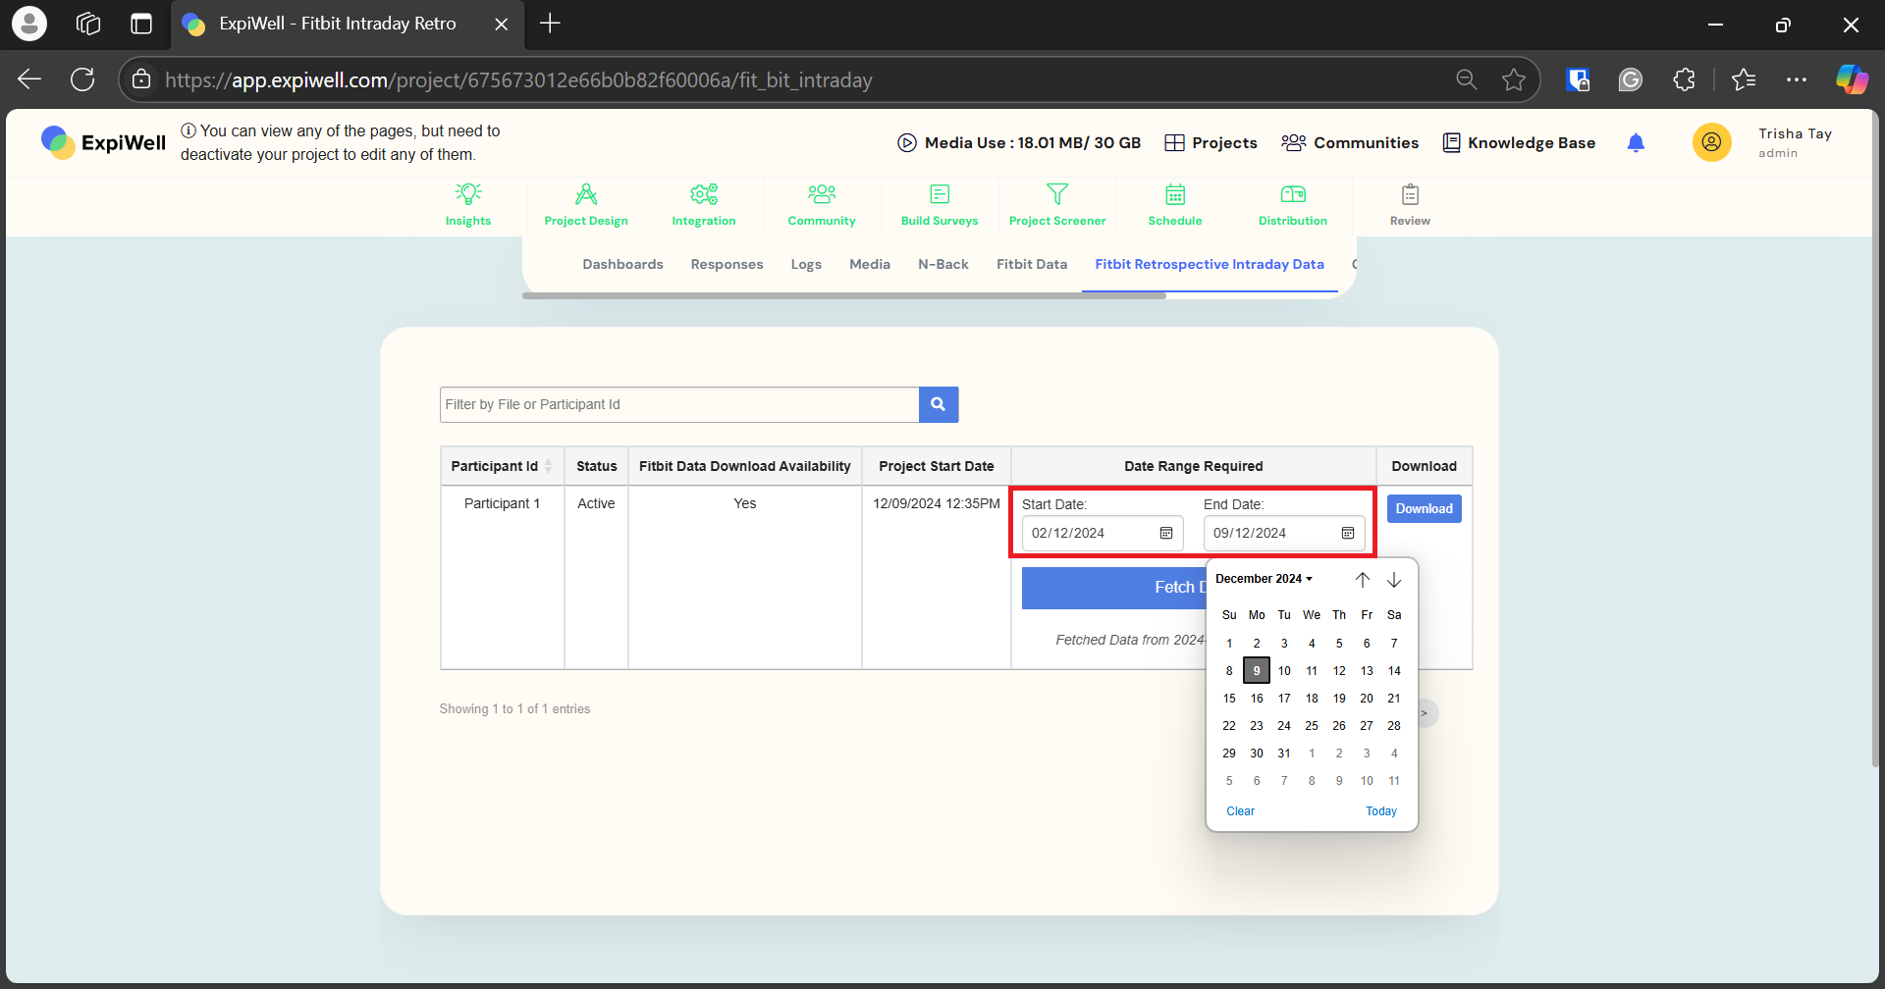Switch to the N-Back tab
Screen dimensions: 1885x989
pyautogui.click(x=943, y=264)
